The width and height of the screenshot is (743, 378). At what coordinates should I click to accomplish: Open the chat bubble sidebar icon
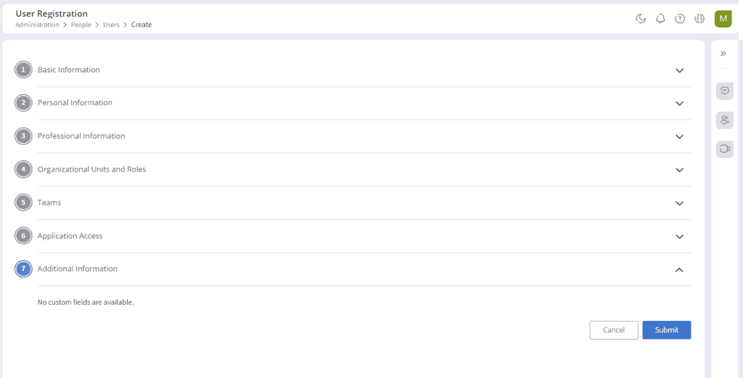(725, 91)
